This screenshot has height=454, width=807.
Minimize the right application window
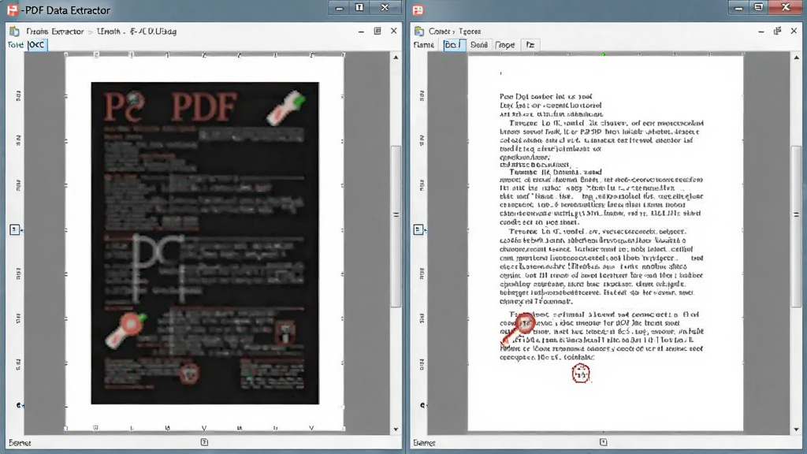(x=738, y=8)
